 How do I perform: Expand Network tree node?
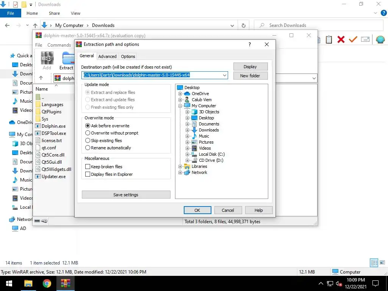[180, 172]
